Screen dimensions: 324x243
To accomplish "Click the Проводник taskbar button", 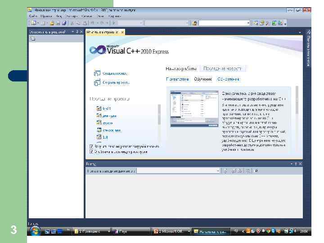I will (92, 231).
